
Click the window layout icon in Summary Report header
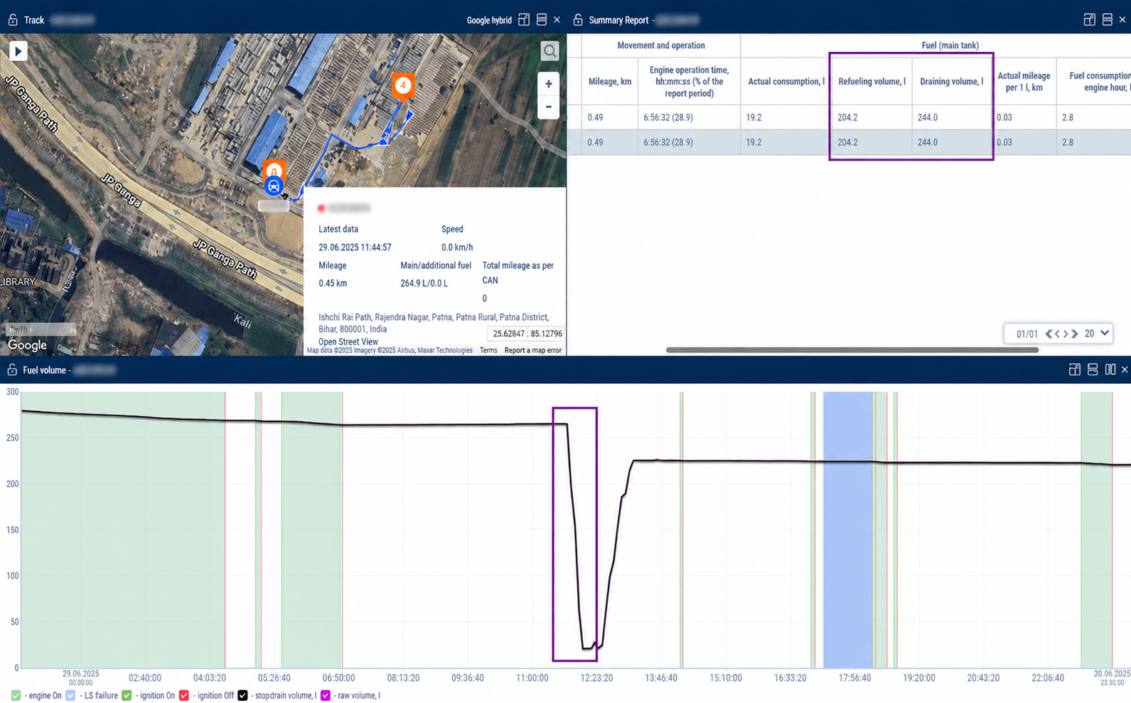point(1089,20)
